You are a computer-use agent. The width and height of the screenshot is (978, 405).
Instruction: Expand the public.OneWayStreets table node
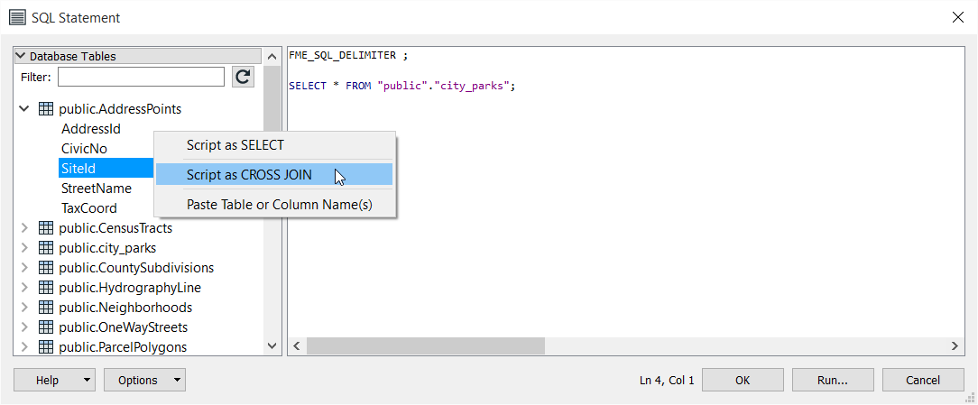click(24, 327)
